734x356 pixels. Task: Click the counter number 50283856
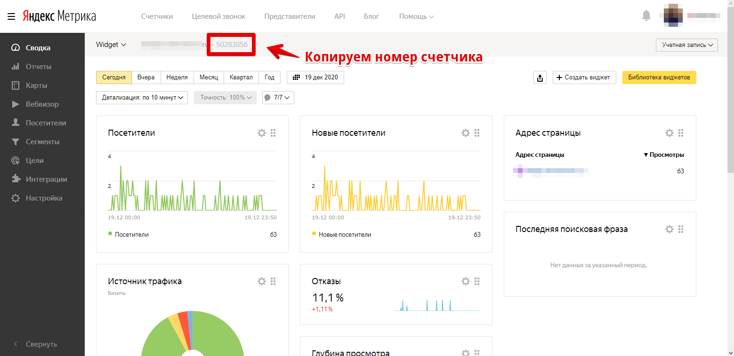232,45
